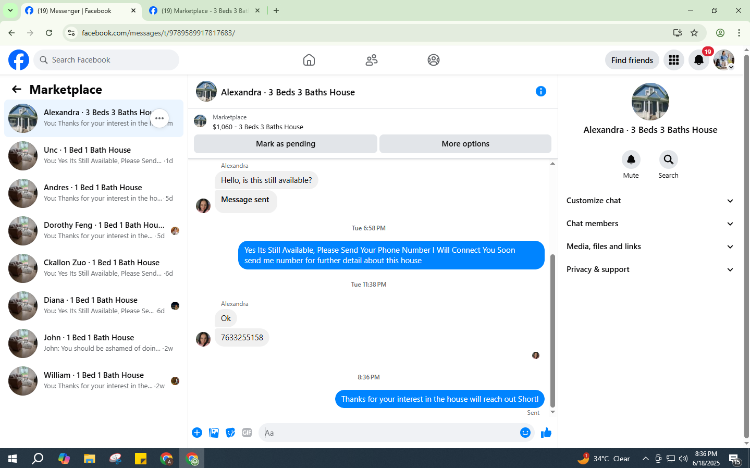
Task: Expand the Media, files and links section
Action: point(650,247)
